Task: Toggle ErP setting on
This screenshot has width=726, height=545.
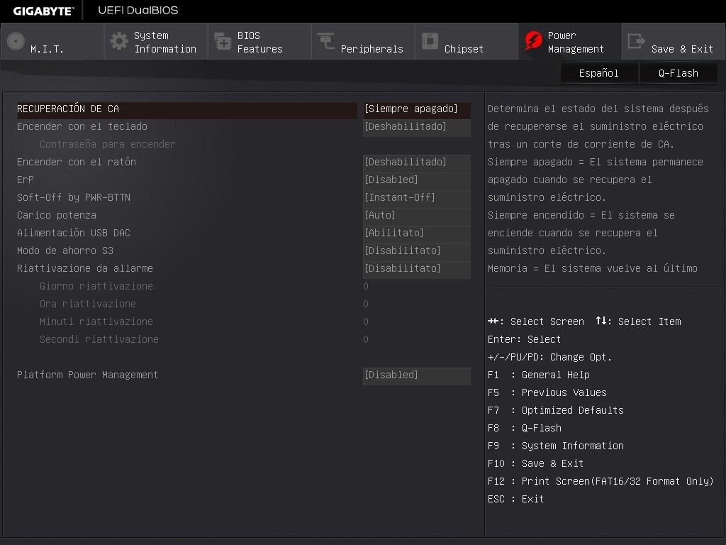Action: [x=416, y=180]
